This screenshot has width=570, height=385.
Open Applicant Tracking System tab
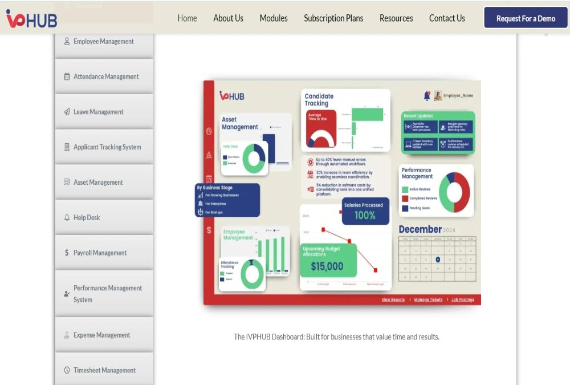click(104, 147)
